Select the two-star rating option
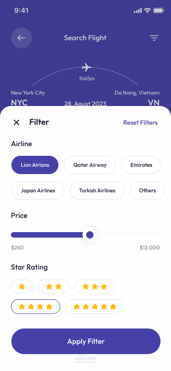Screen dimensions: 171x371 tap(54, 286)
